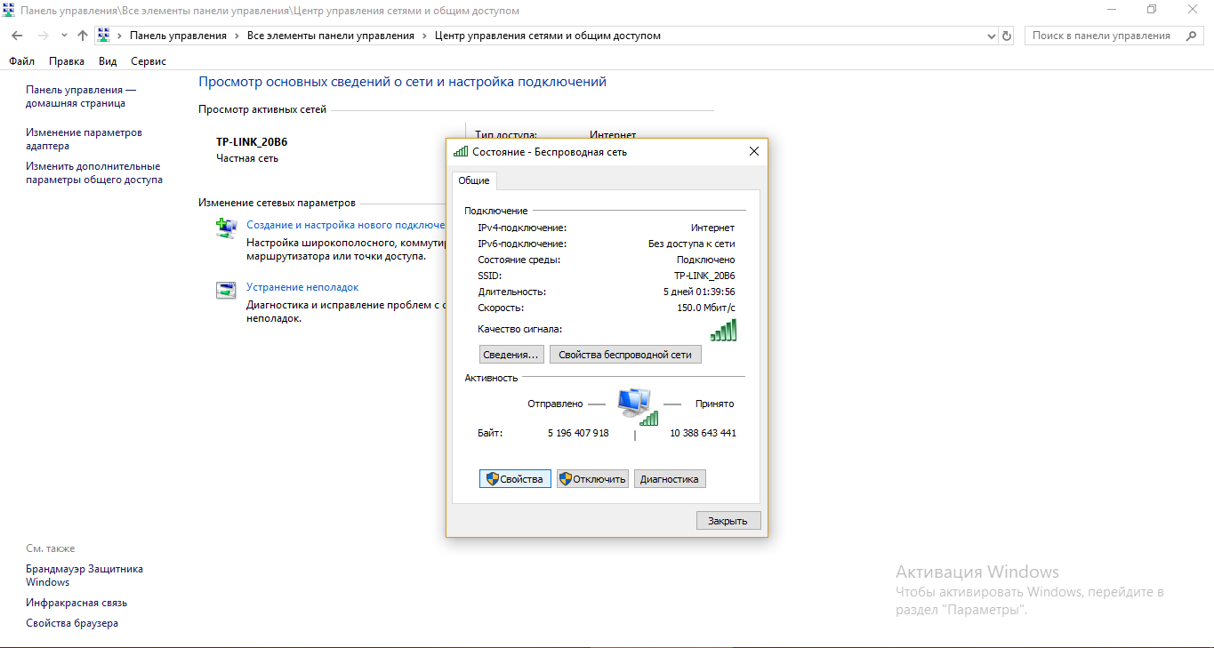Open Свойства беспроводной сети
The image size is (1214, 648).
pos(625,355)
